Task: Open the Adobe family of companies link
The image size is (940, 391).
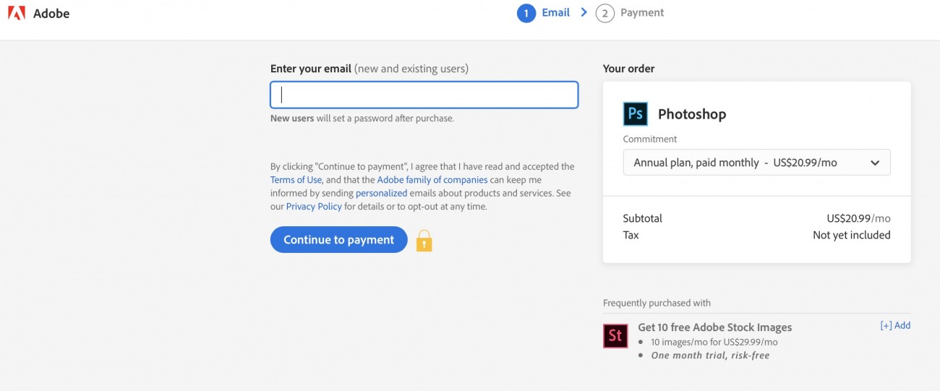Action: [432, 180]
